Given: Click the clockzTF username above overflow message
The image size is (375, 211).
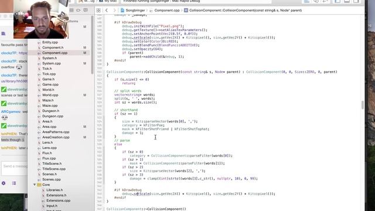Looking at the screenshot, I should pos(9,61).
